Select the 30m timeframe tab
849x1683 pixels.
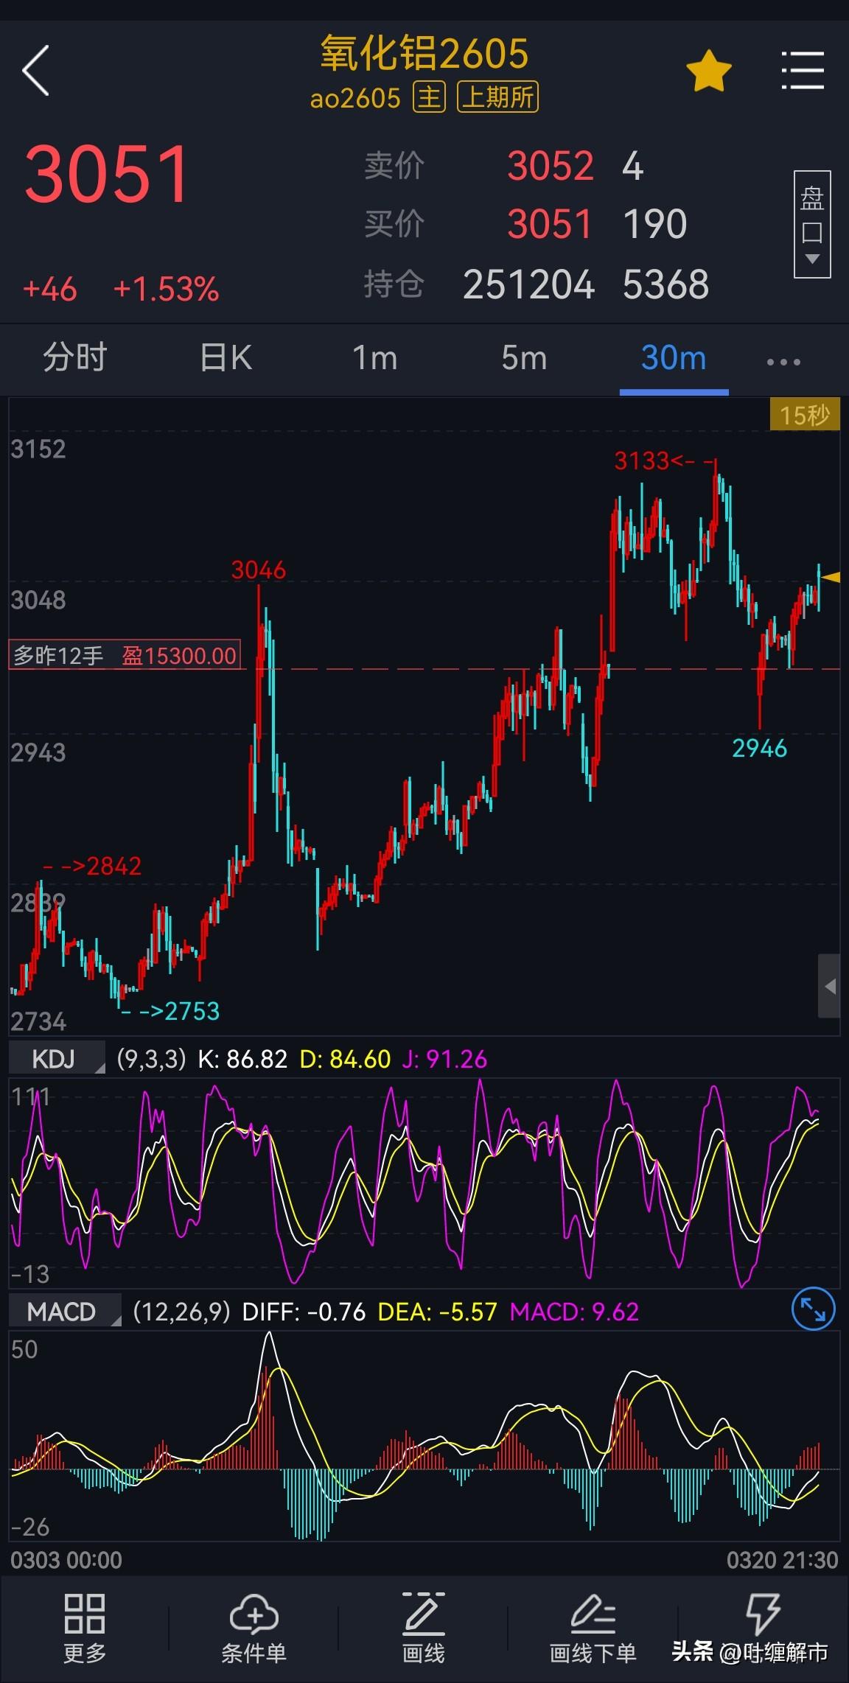click(x=674, y=358)
